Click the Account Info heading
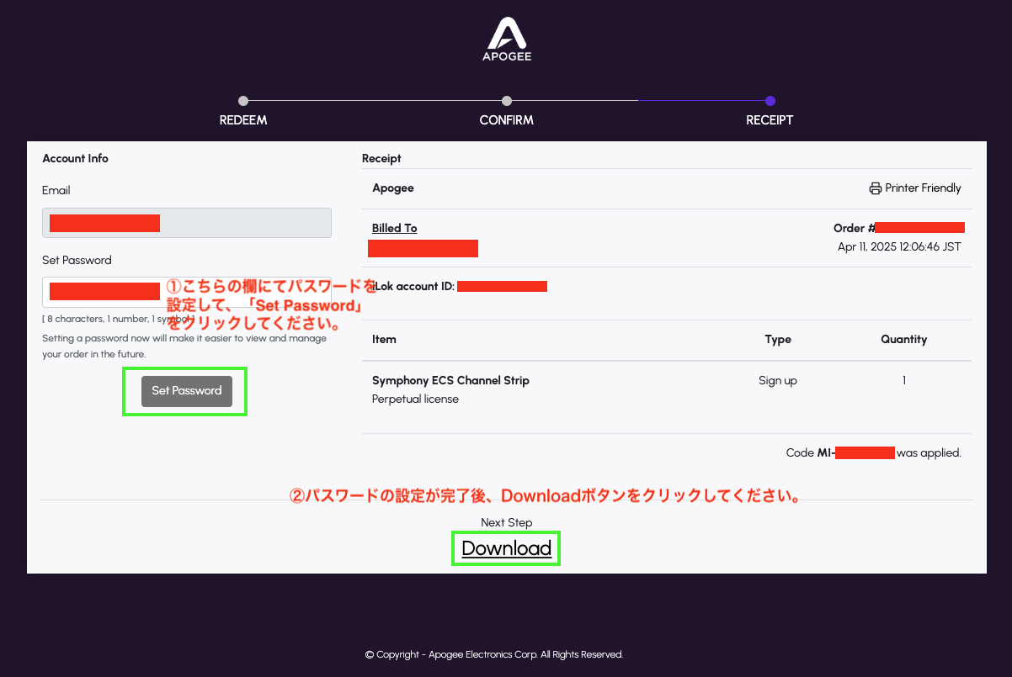This screenshot has width=1012, height=677. (76, 158)
